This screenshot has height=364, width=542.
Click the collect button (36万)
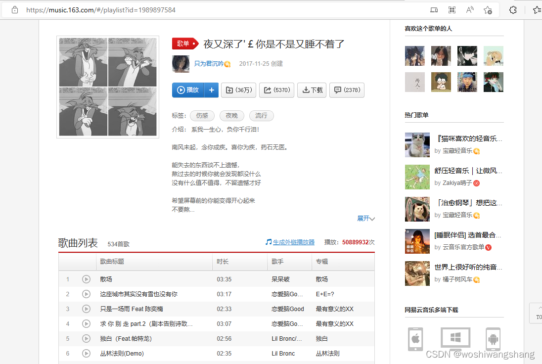pos(239,90)
